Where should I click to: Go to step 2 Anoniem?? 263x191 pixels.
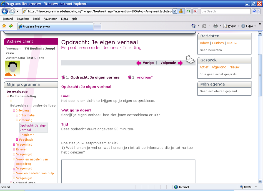point(145,78)
